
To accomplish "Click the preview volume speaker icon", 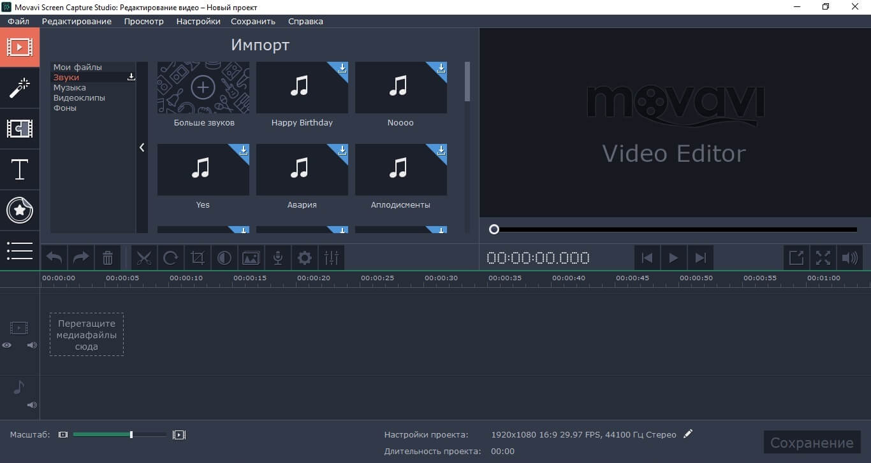I will click(850, 258).
